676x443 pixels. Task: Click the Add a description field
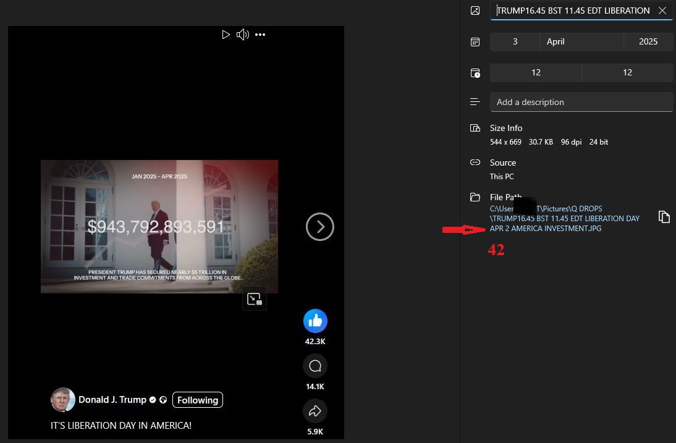pos(581,102)
